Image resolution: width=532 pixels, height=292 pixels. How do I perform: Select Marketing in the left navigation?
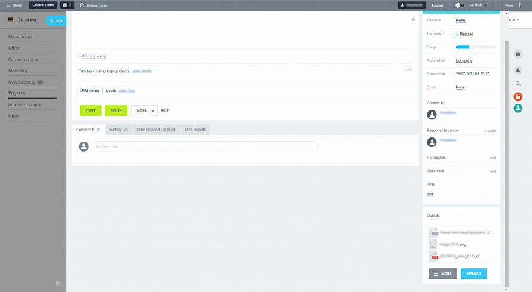click(18, 70)
